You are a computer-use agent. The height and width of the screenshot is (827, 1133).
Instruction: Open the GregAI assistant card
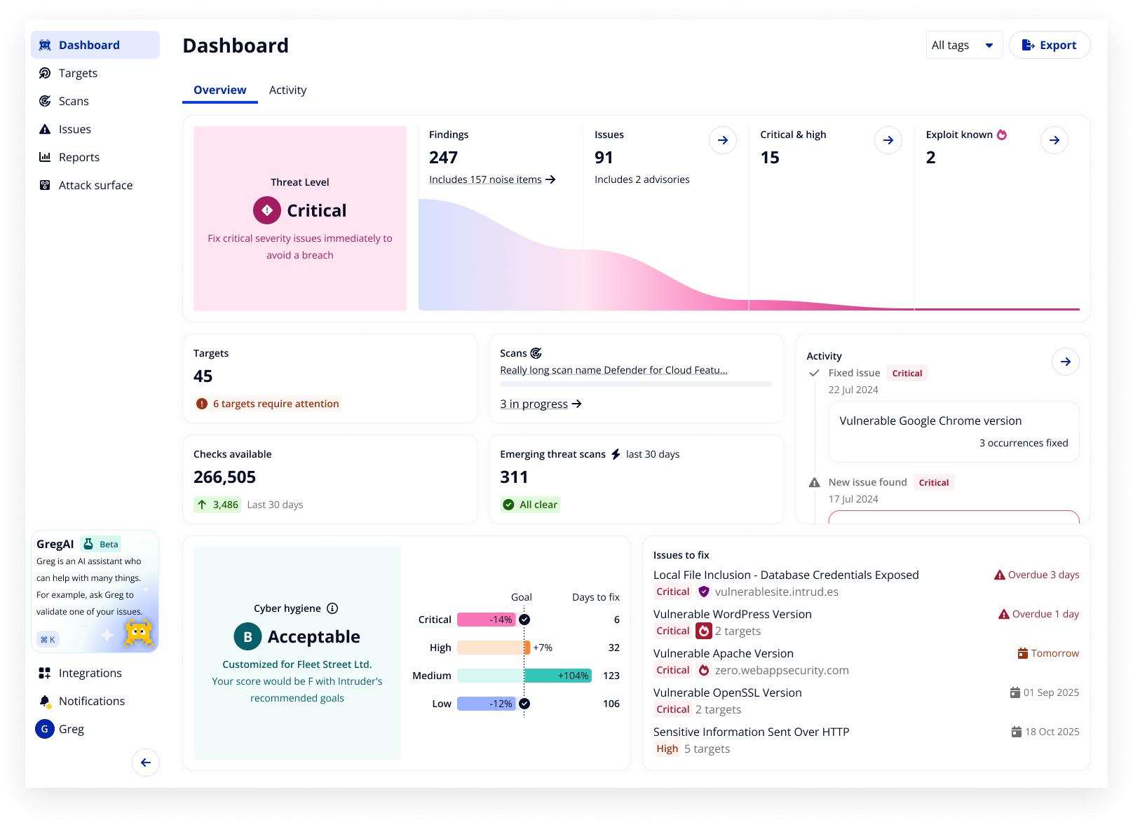95,591
